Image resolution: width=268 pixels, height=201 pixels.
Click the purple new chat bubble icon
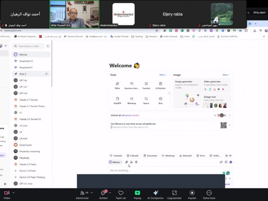click(x=231, y=162)
